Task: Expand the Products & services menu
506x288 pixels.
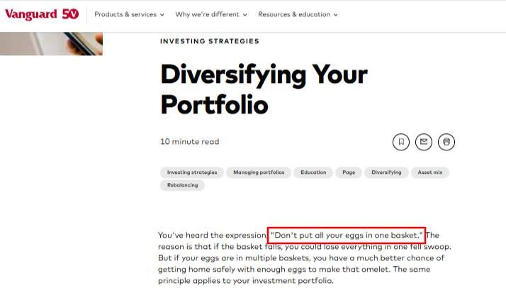Action: (129, 14)
